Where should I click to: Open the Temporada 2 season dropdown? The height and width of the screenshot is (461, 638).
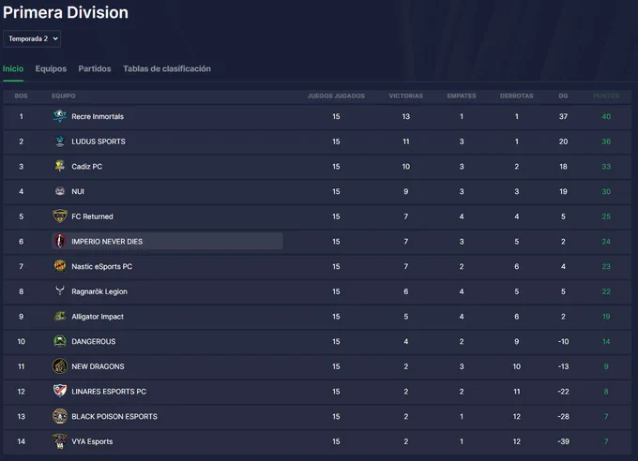[x=32, y=38]
